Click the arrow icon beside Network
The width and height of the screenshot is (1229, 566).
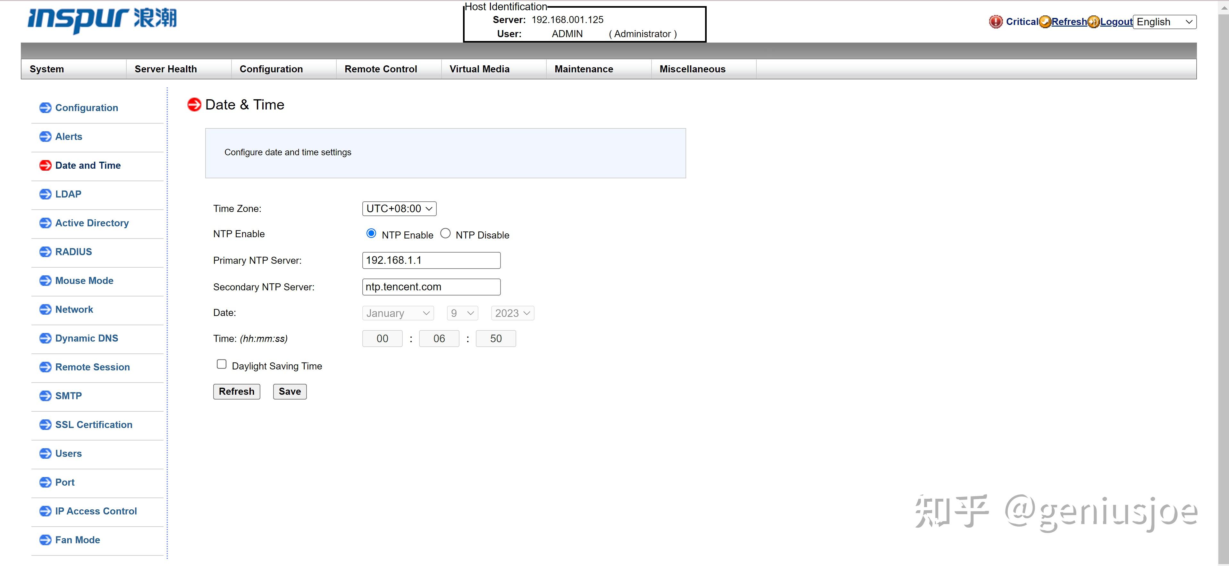[x=45, y=310]
